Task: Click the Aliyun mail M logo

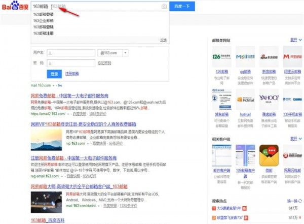Action: 292,56
